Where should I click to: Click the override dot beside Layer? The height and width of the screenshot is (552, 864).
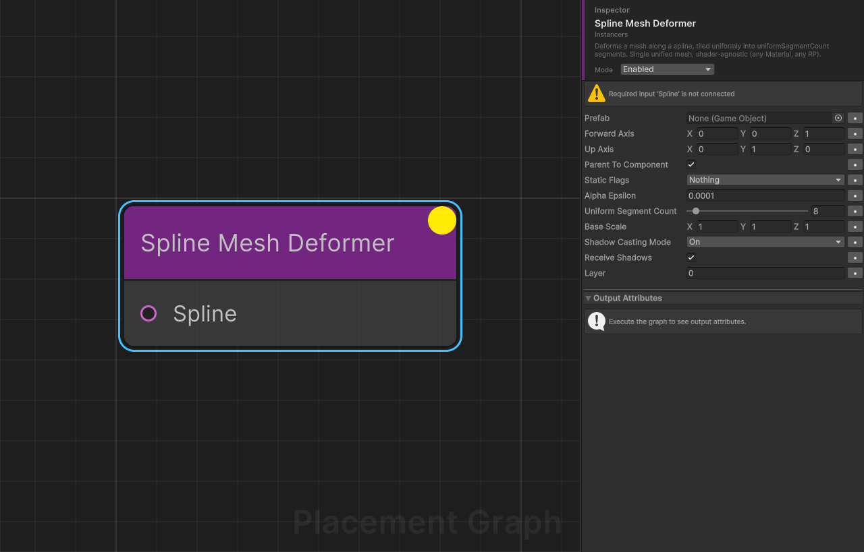(855, 273)
